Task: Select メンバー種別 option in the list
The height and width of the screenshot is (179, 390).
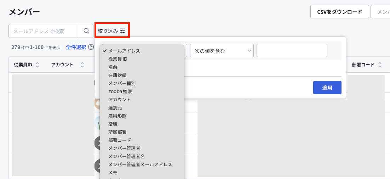Action: pyautogui.click(x=142, y=83)
